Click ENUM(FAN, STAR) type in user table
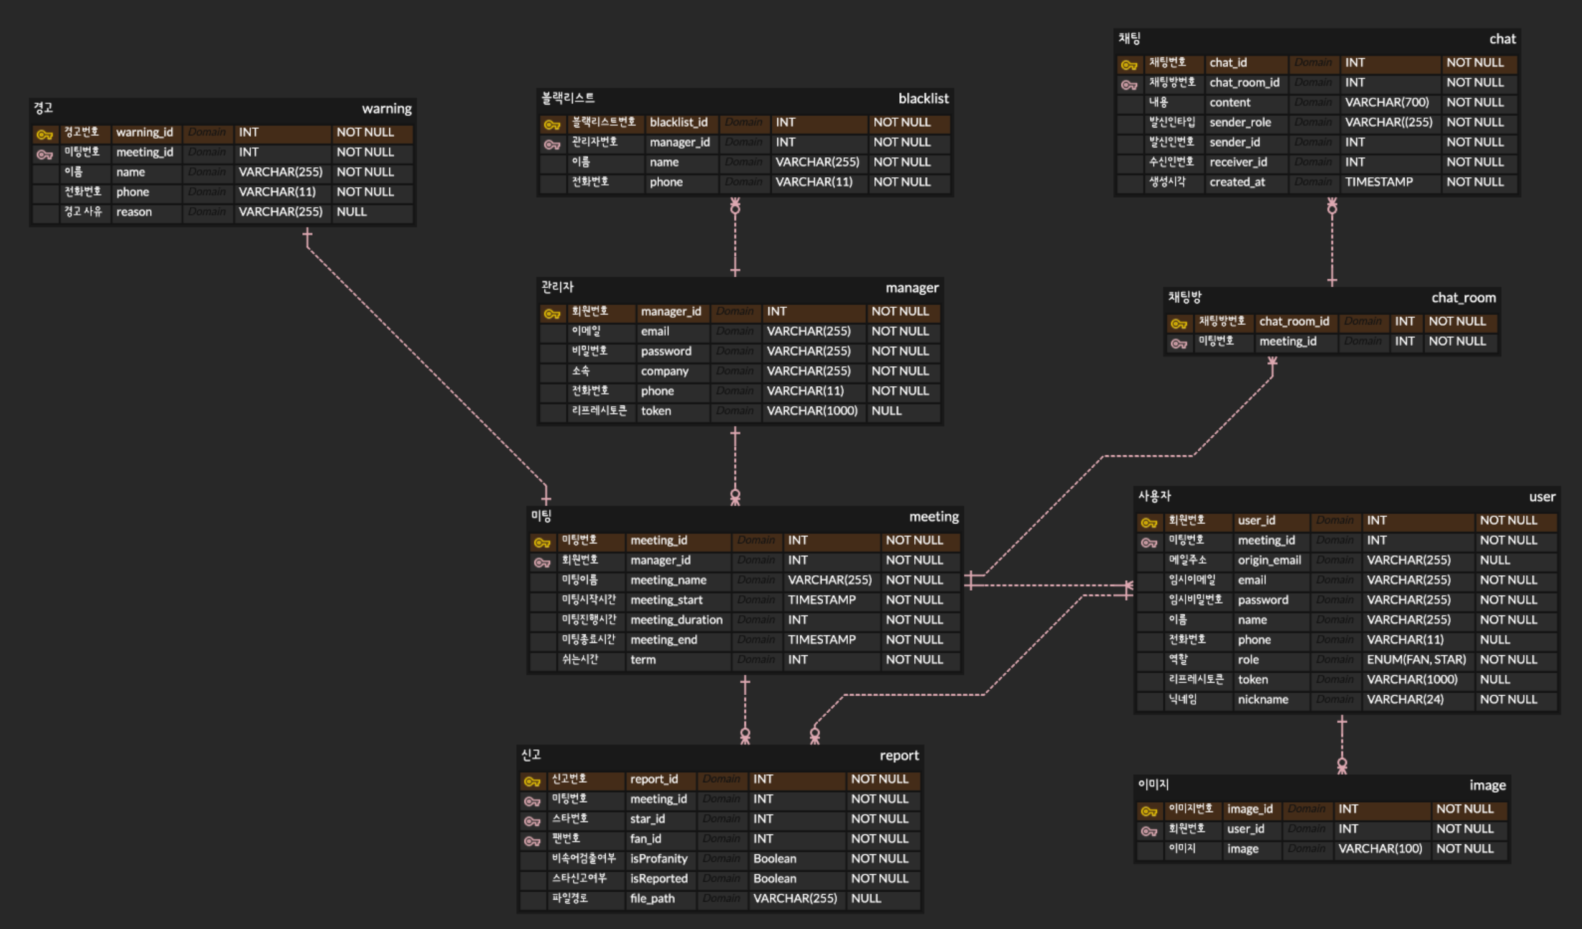Screen dimensions: 1582x929 [x=1416, y=660]
